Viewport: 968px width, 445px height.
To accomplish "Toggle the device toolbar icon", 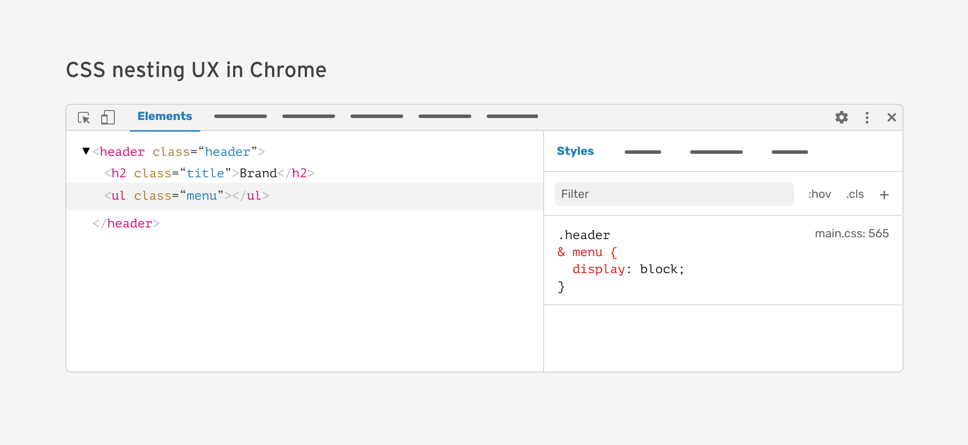I will (x=108, y=118).
